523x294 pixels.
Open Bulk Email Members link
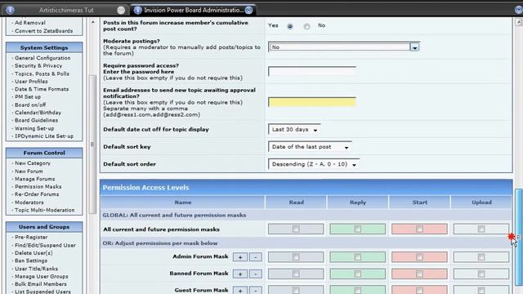pos(41,283)
